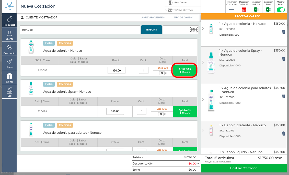Click the barcode scanner icon

[194, 29]
